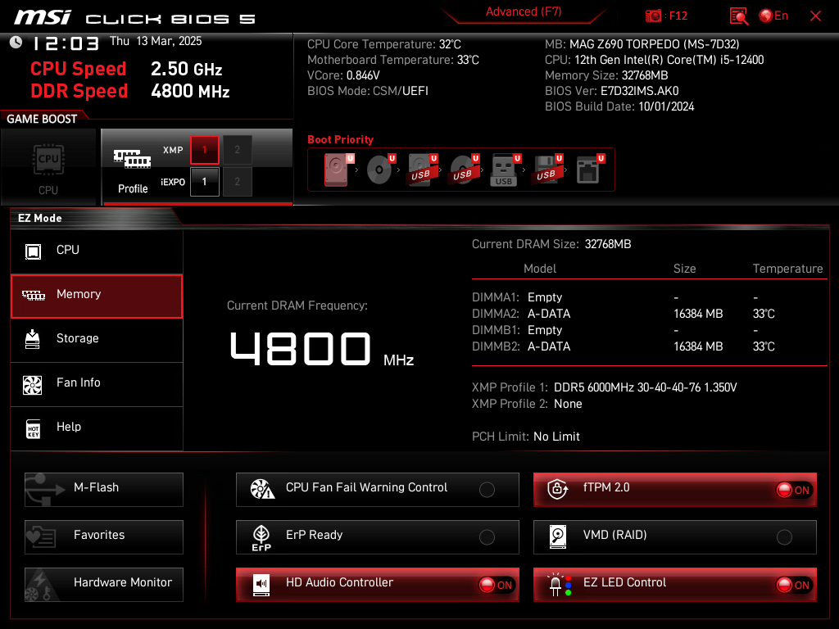This screenshot has width=839, height=629.
Task: Click the fTPM shield lock icon
Action: (x=557, y=489)
